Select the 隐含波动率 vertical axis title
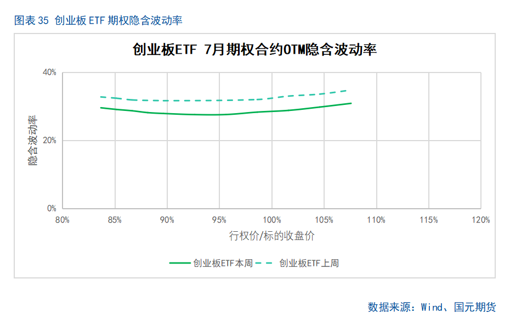 pyautogui.click(x=33, y=141)
